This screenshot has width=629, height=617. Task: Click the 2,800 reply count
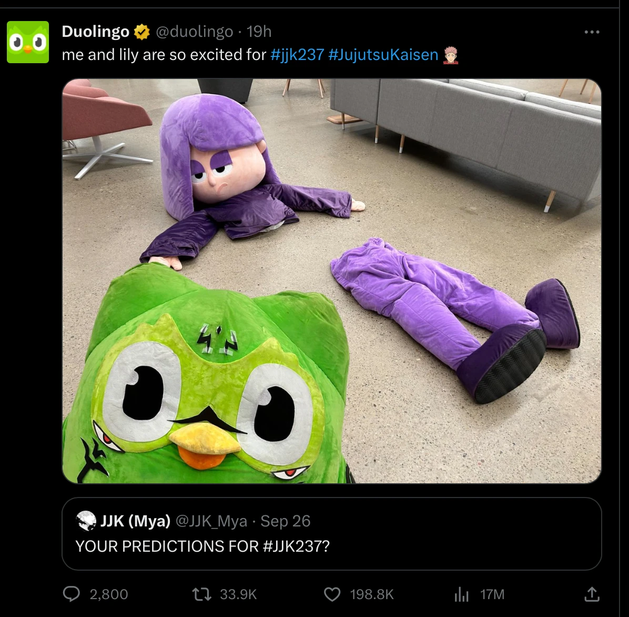point(108,594)
